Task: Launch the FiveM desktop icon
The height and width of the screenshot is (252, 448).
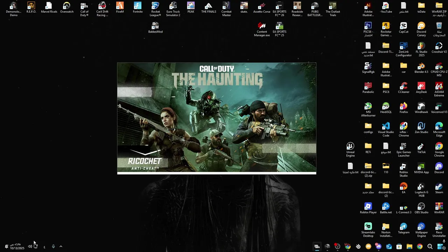Action: click(120, 8)
